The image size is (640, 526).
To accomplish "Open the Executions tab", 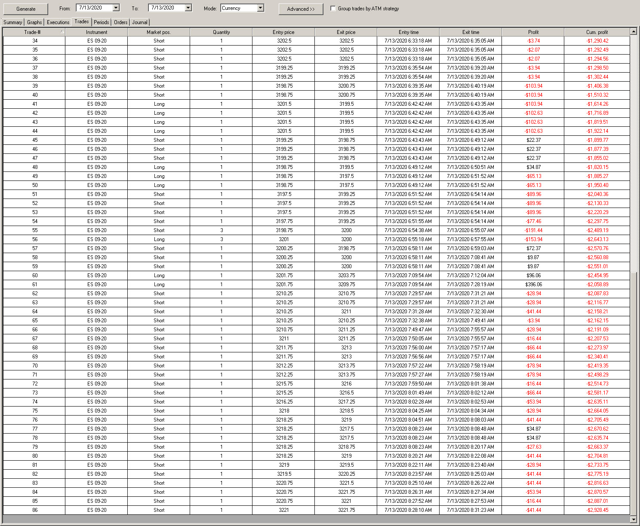I will (x=58, y=22).
